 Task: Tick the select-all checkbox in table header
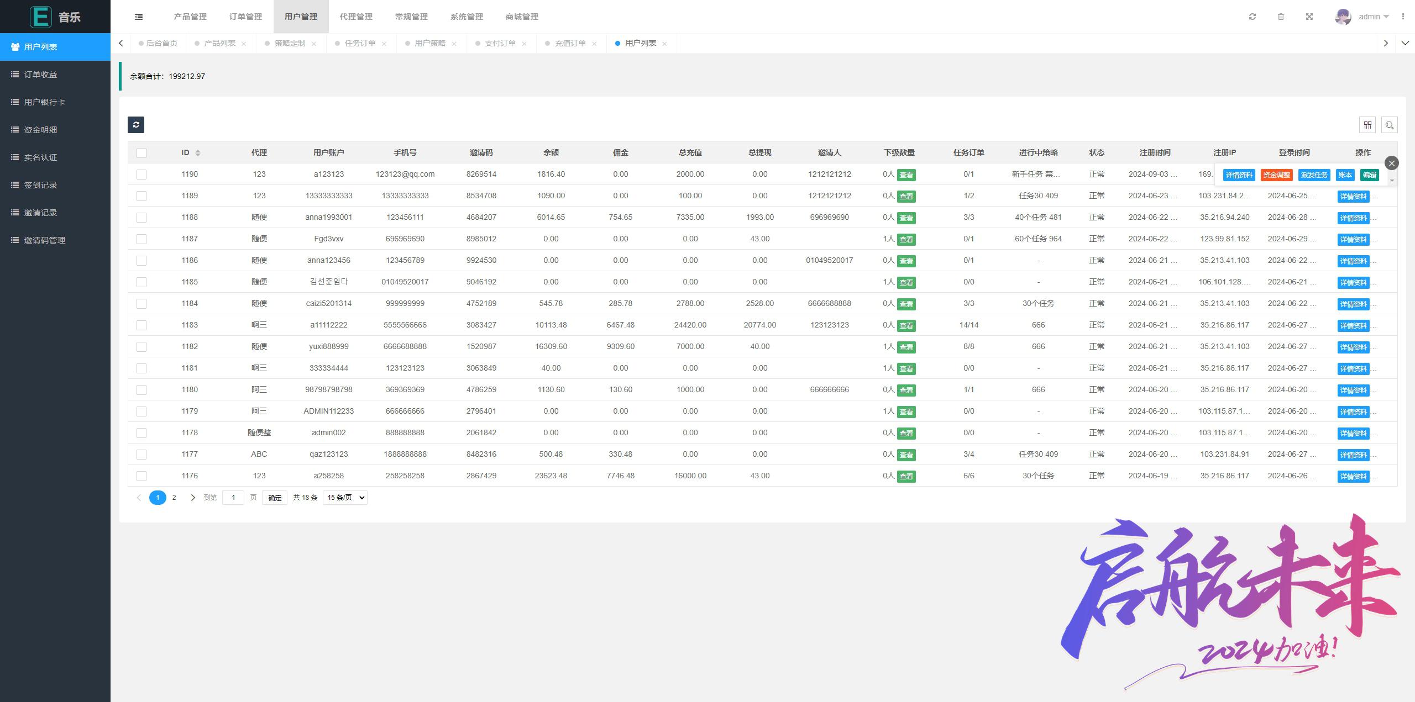point(141,153)
